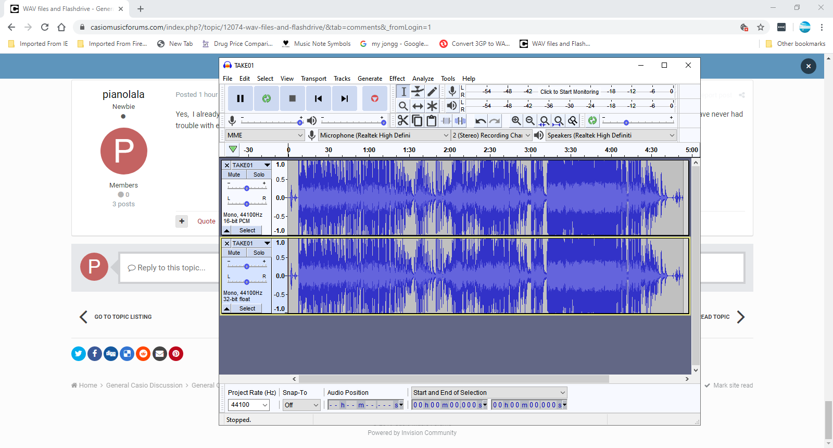
Task: Click the Undo arrow icon
Action: pos(481,121)
